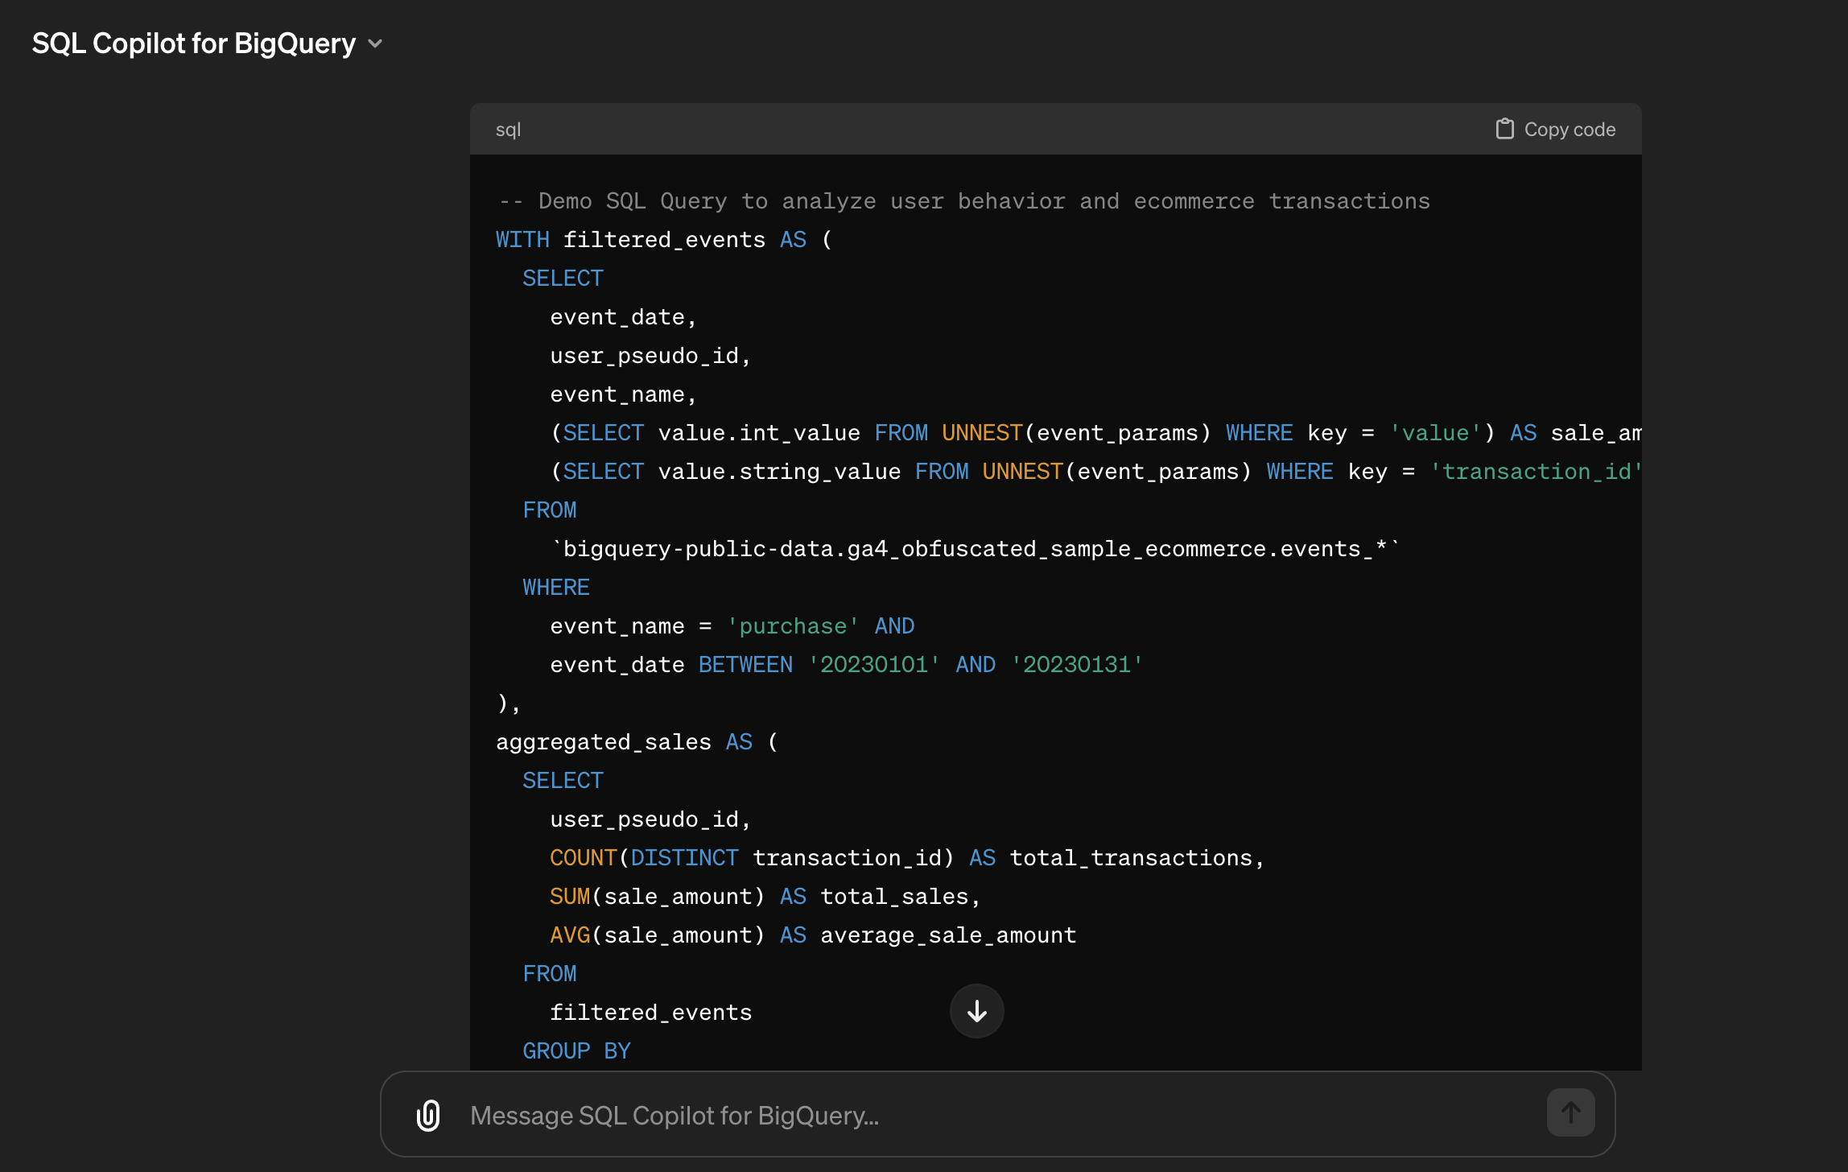
Task: Click the bigquery-public-data table name line
Action: [976, 549]
